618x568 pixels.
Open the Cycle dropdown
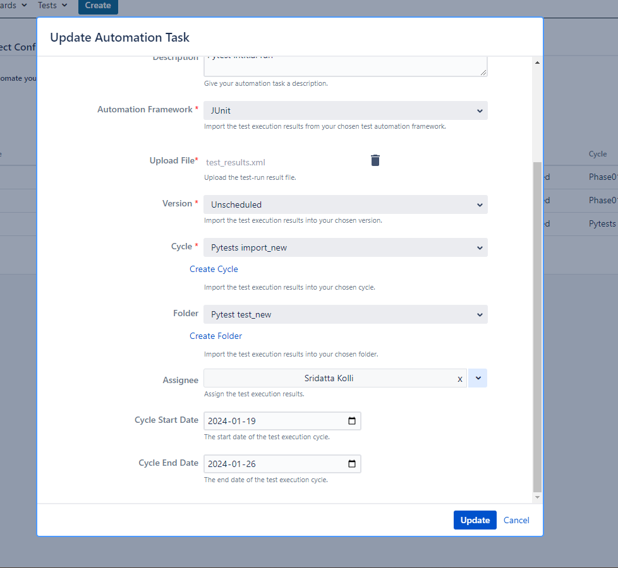click(x=345, y=247)
